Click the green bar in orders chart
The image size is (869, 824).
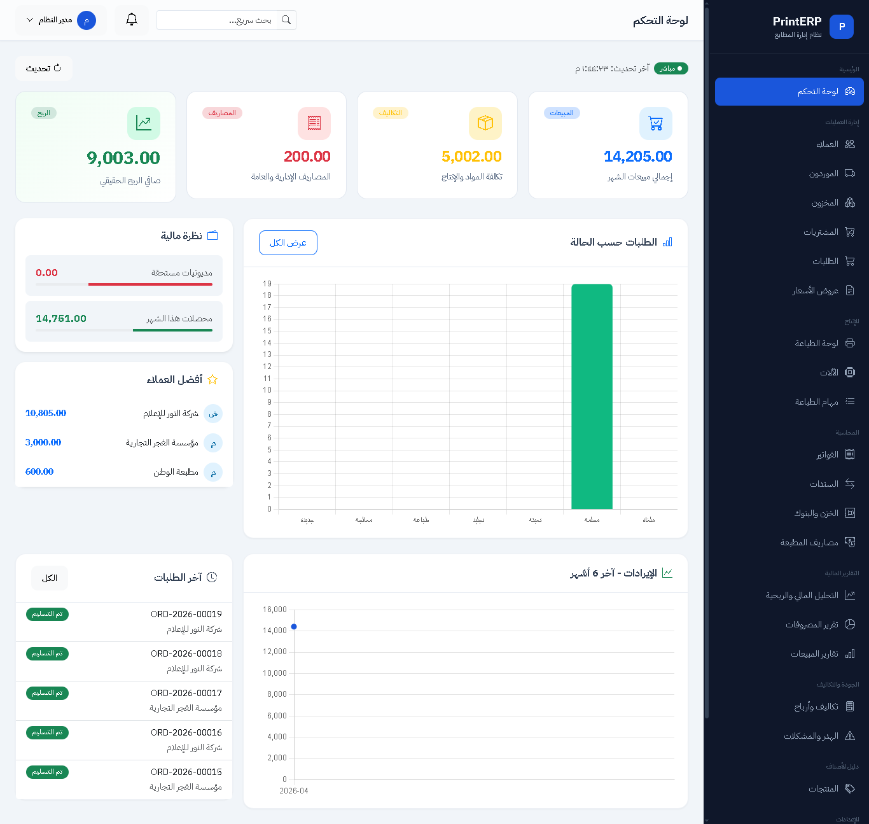click(592, 396)
